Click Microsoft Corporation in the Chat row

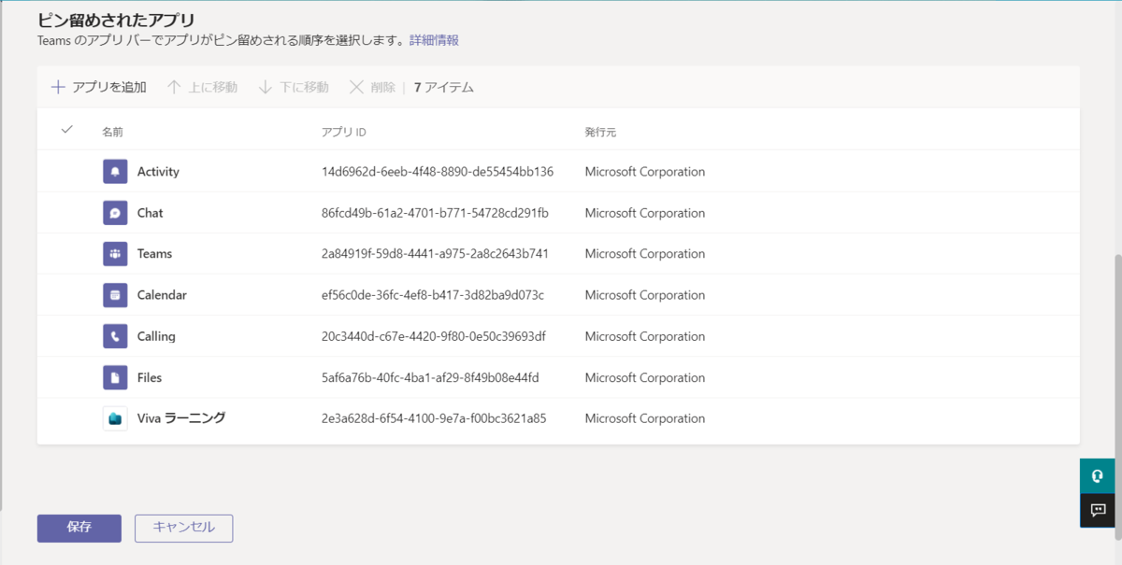[x=645, y=213]
